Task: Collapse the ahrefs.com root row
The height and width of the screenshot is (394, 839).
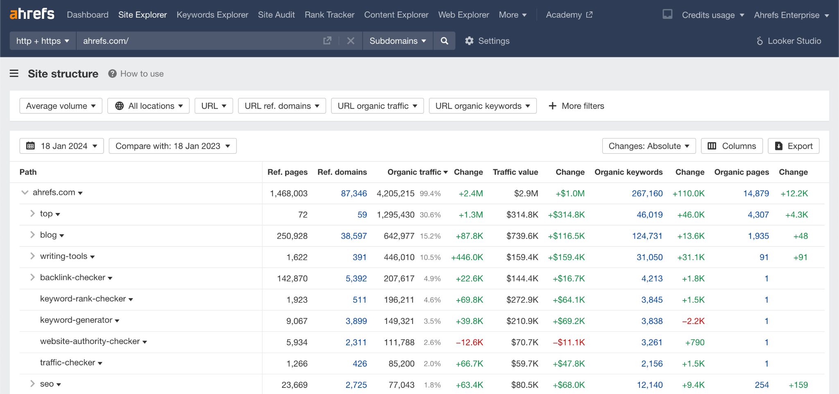Action: pyautogui.click(x=25, y=192)
